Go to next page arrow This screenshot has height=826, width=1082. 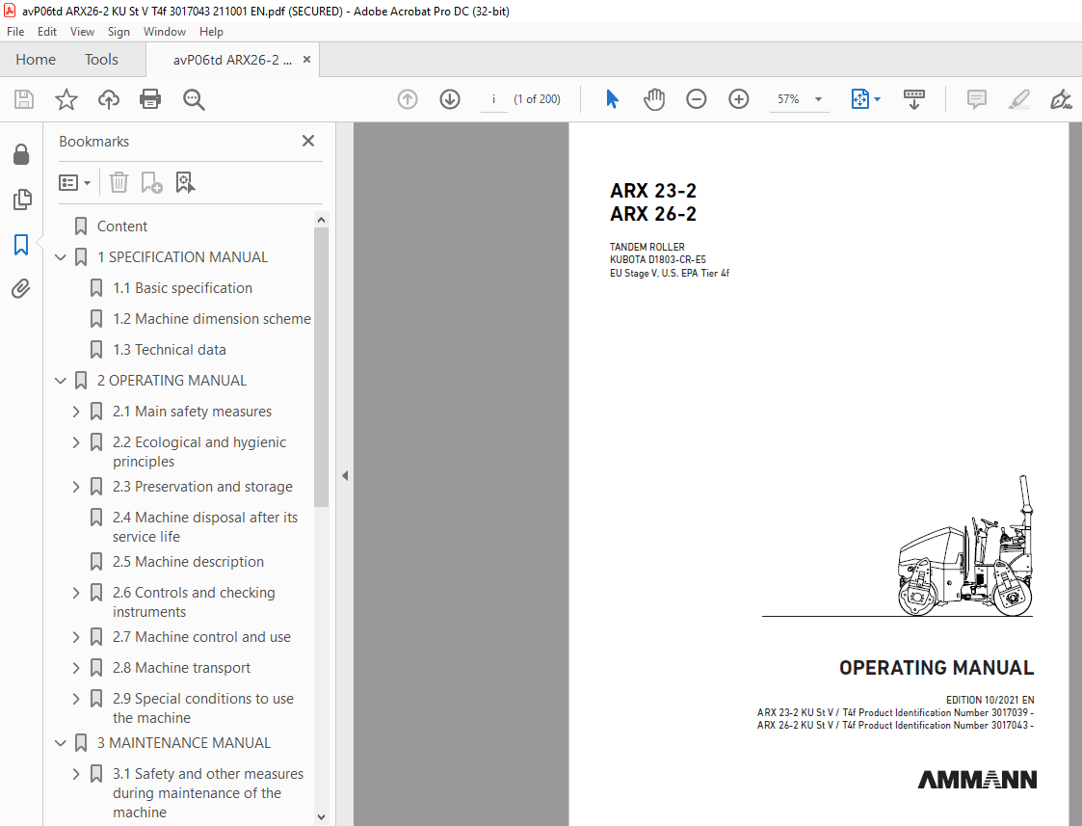coord(450,99)
